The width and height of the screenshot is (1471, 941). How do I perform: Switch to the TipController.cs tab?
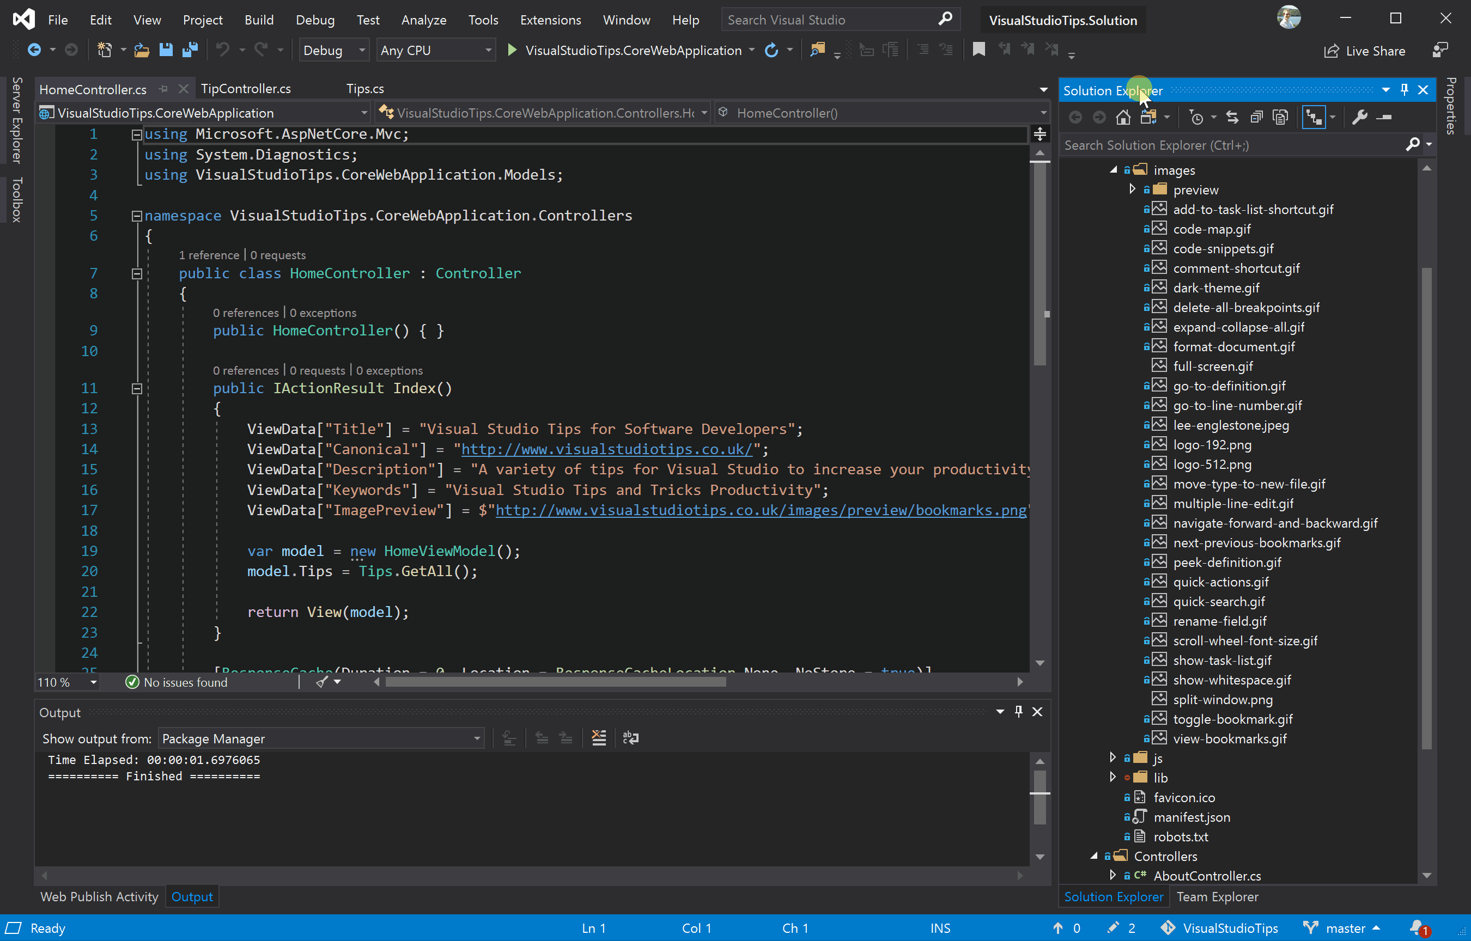click(247, 89)
